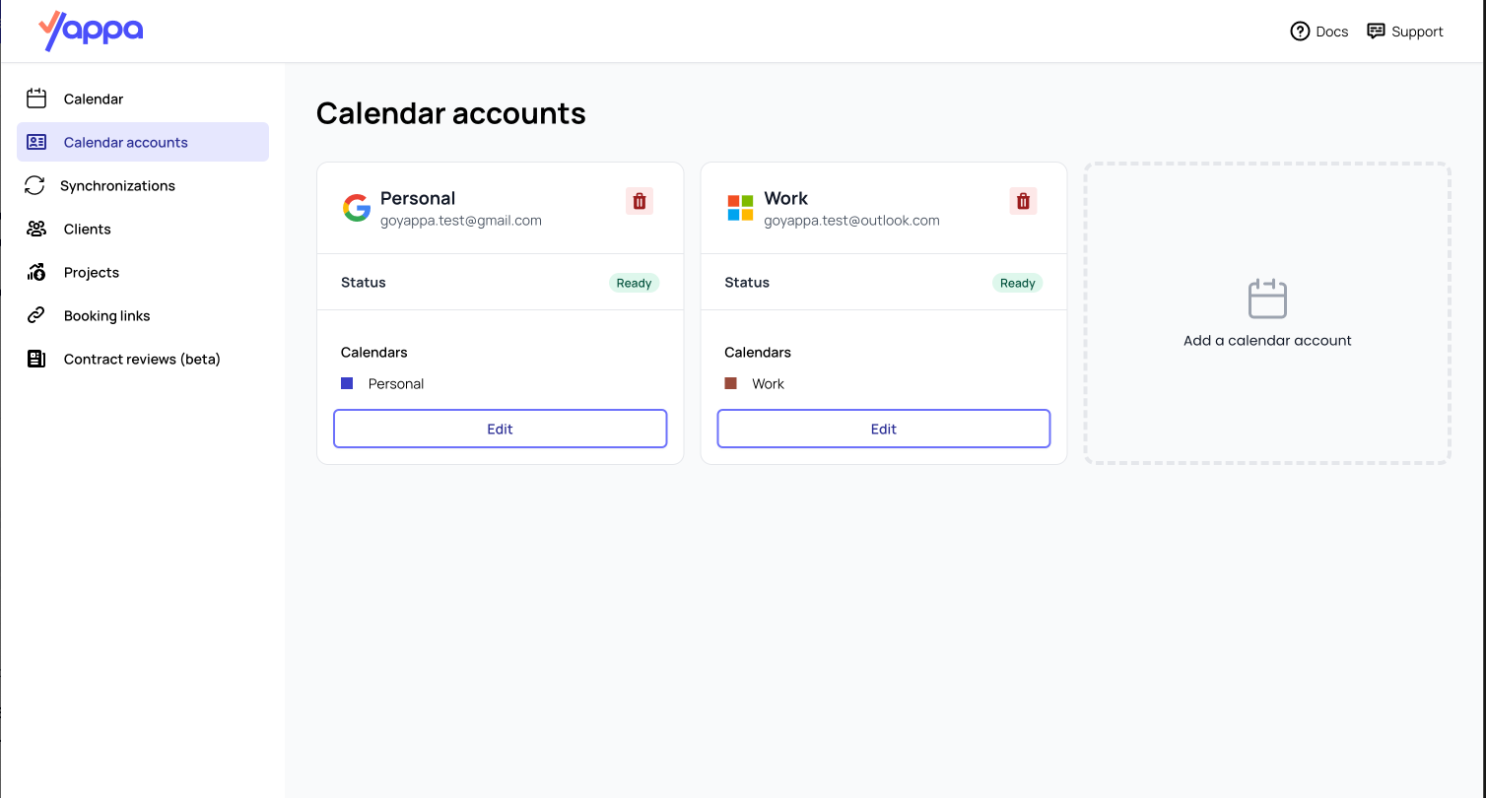Click the Clients people icon

pos(36,229)
